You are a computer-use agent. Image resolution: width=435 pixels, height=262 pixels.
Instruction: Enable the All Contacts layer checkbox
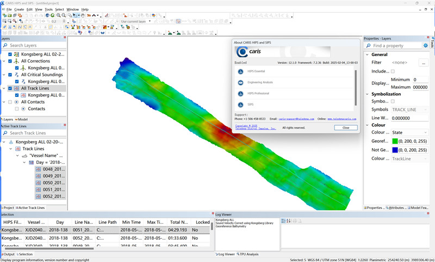click(x=10, y=102)
